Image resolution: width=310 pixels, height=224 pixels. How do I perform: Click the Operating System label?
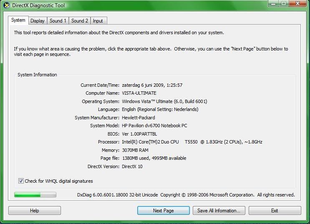(x=101, y=101)
